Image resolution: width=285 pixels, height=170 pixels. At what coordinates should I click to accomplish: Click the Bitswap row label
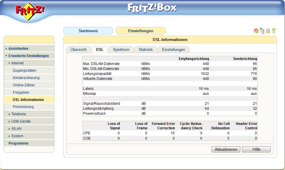pyautogui.click(x=90, y=94)
